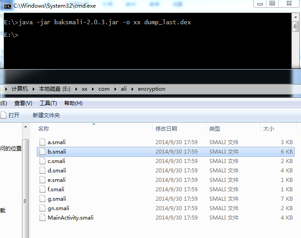Minimize the cmd.exe window
The image size is (301, 238).
pyautogui.click(x=260, y=4)
